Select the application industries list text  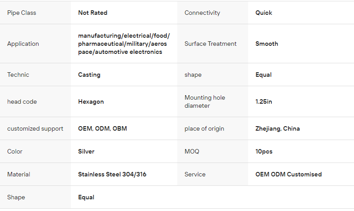click(x=123, y=44)
